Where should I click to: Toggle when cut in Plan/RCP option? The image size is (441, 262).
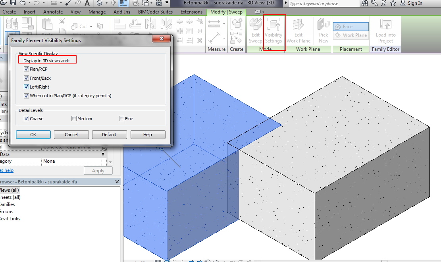point(26,96)
